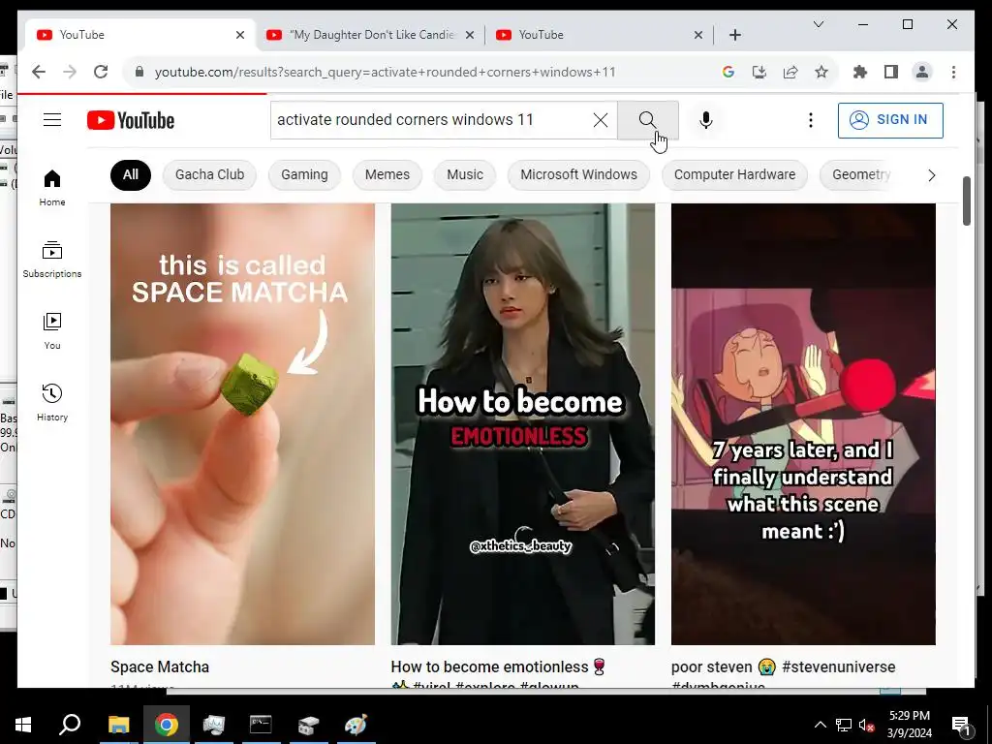Close the "My Daughter Don't Like Candies" tab
This screenshot has width=992, height=744.
(470, 35)
